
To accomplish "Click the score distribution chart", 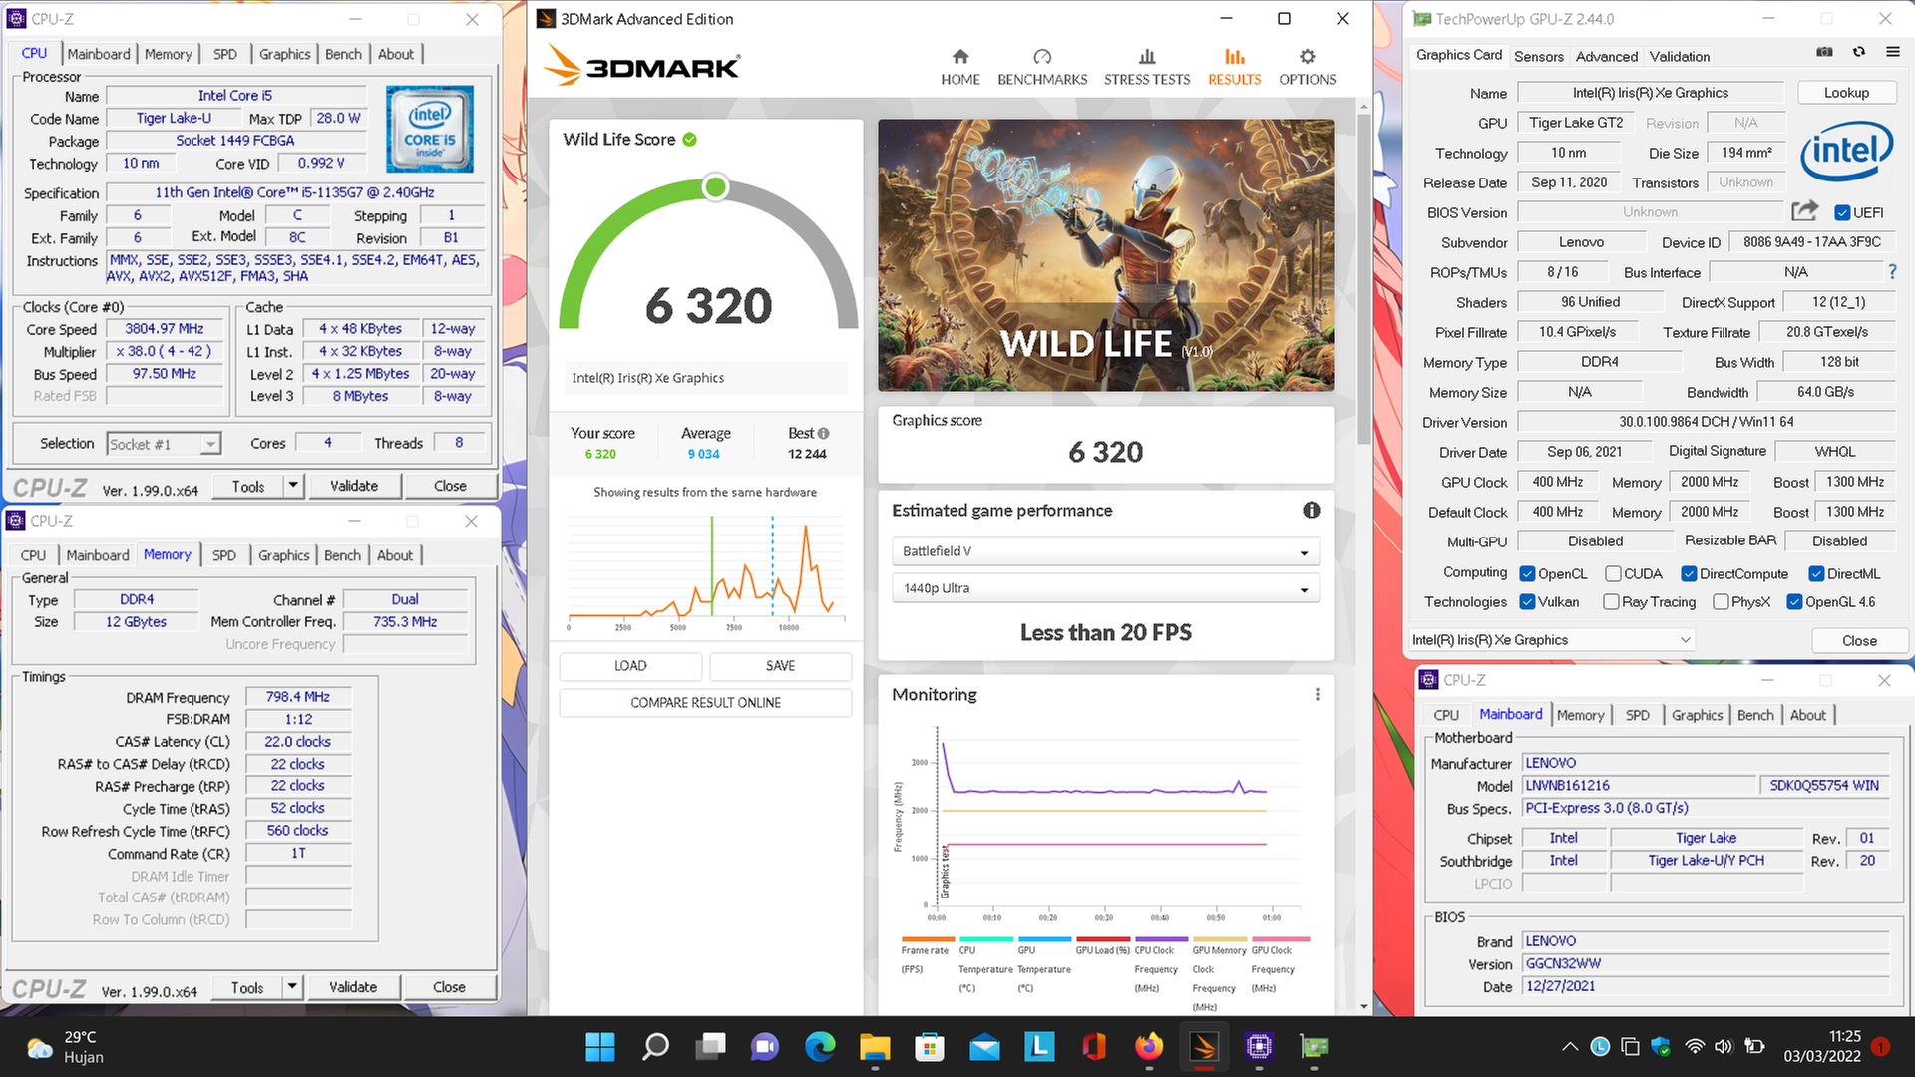I will (706, 571).
